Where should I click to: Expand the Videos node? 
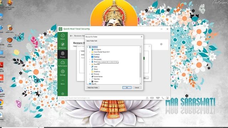[90, 81]
